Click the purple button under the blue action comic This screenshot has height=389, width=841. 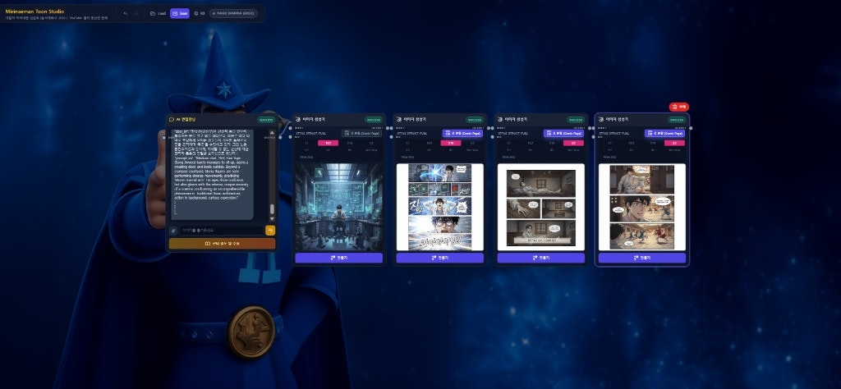click(440, 258)
